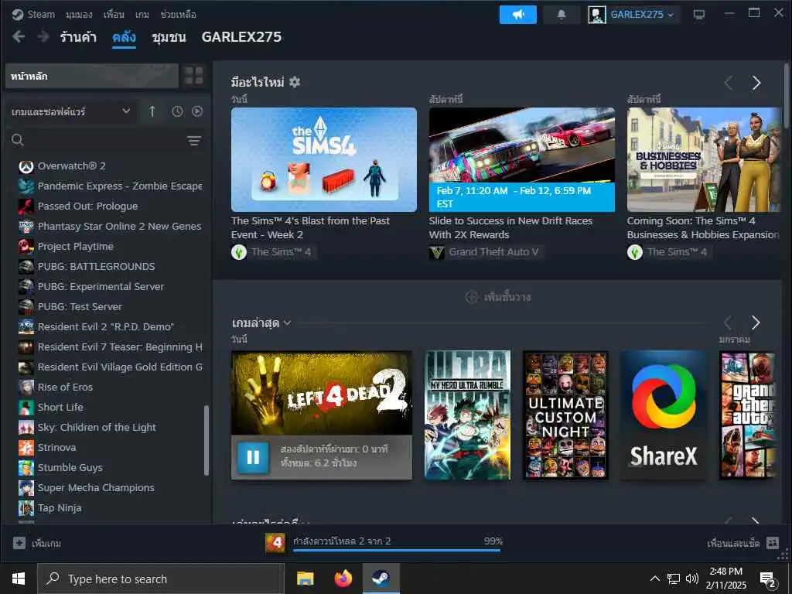Sort library with the up arrow icon
Viewport: 792px width, 594px height.
[x=152, y=111]
